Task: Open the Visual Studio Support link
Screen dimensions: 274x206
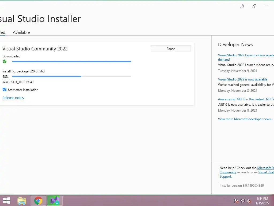Action: pyautogui.click(x=247, y=174)
